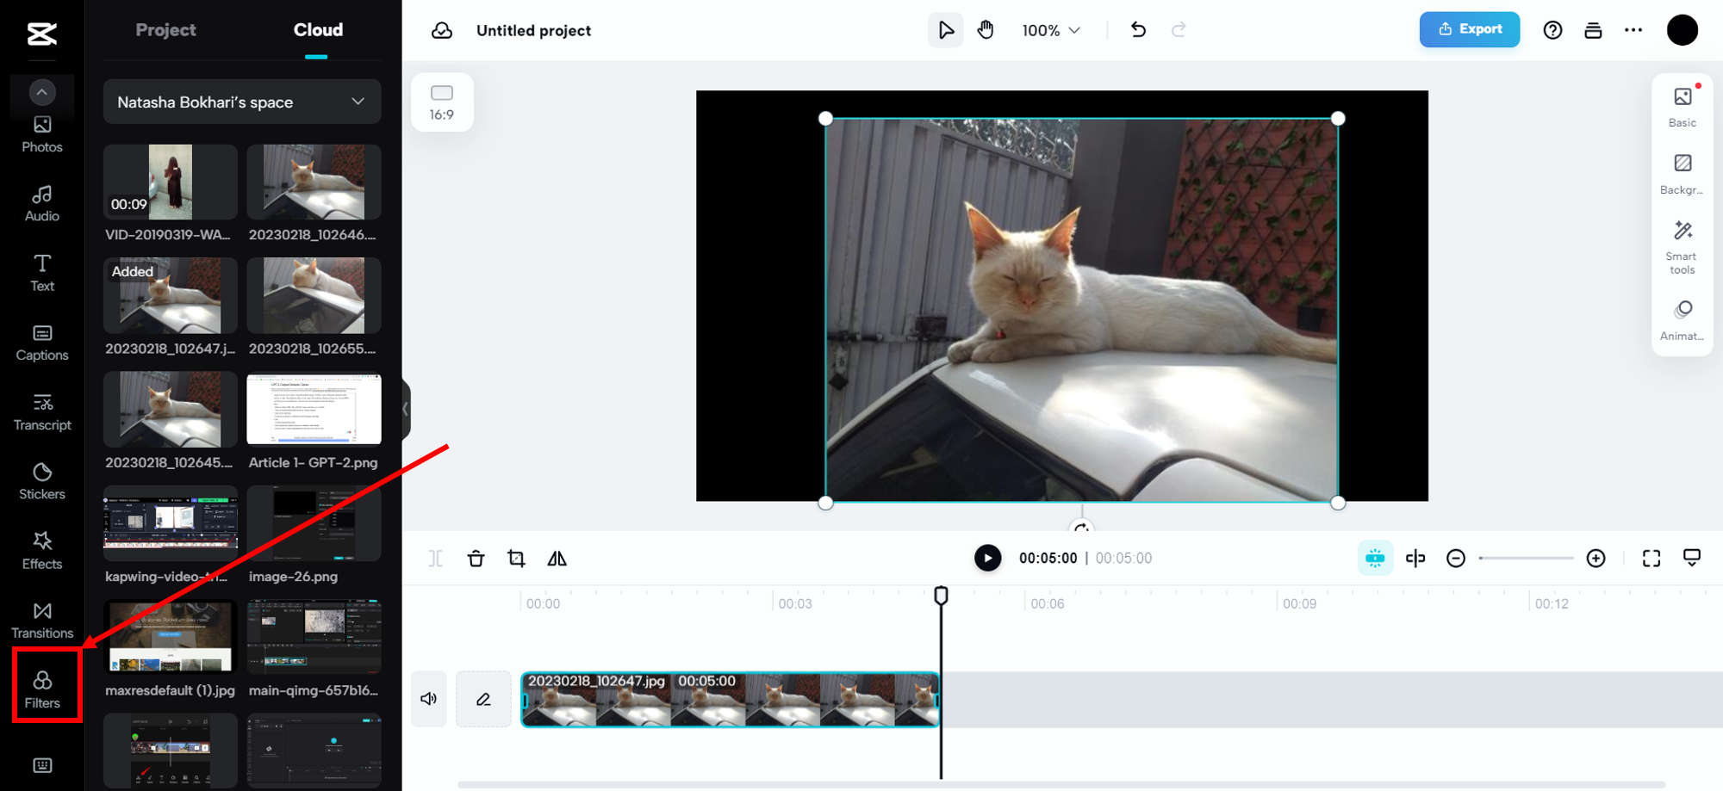Viewport: 1723px width, 791px height.
Task: Switch to the Cloud tab
Action: pyautogui.click(x=317, y=29)
